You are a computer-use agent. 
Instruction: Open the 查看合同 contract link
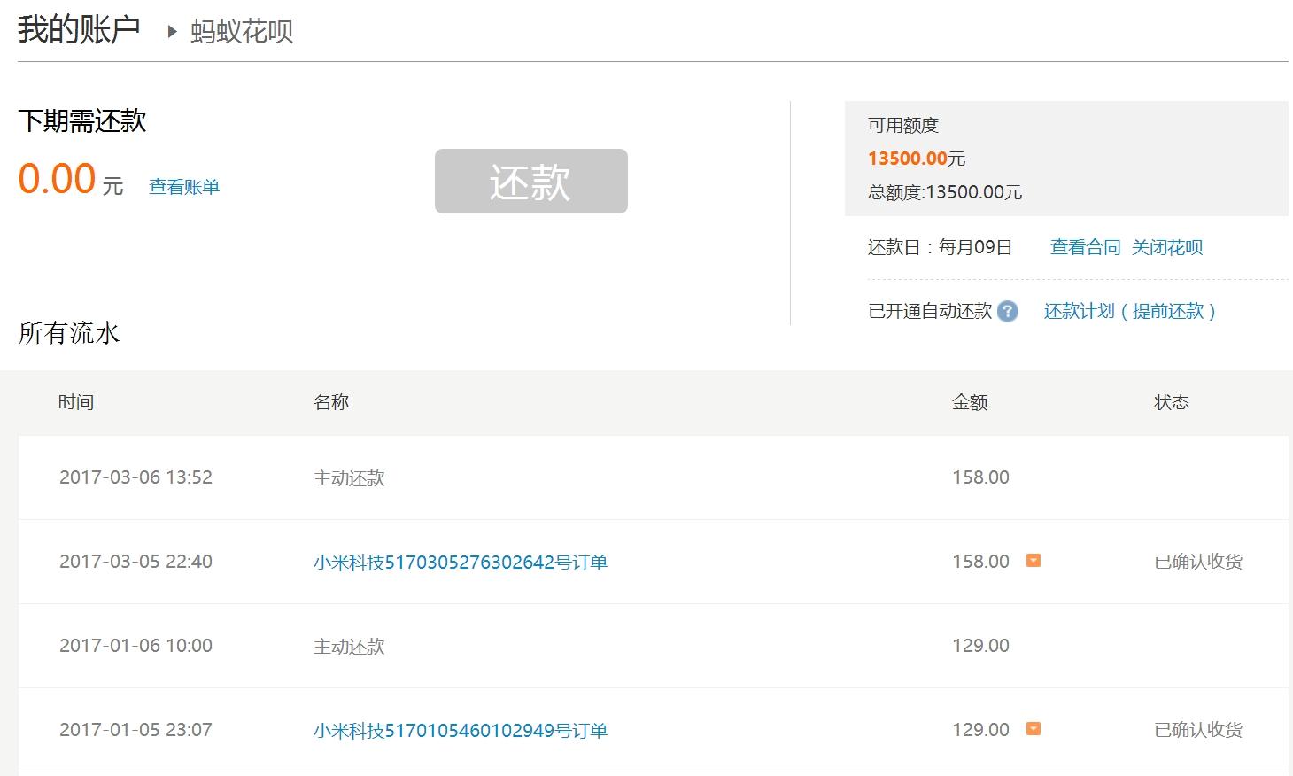tap(1085, 247)
